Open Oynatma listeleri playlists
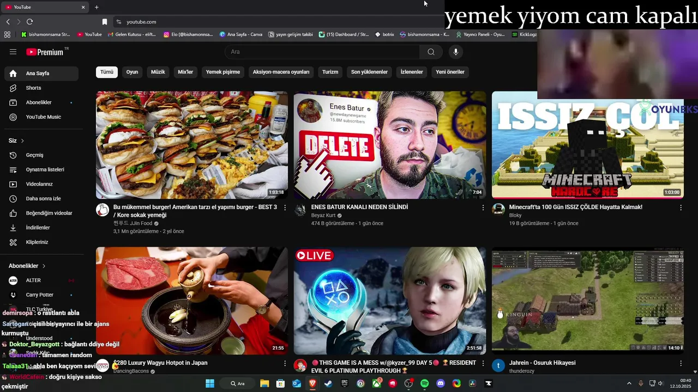The image size is (698, 392). click(x=41, y=169)
